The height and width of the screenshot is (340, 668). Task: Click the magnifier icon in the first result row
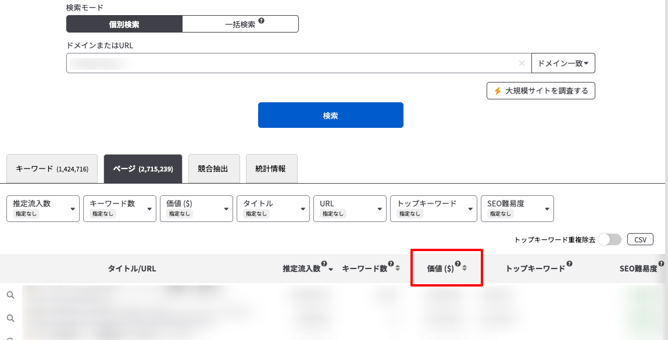pyautogui.click(x=10, y=295)
